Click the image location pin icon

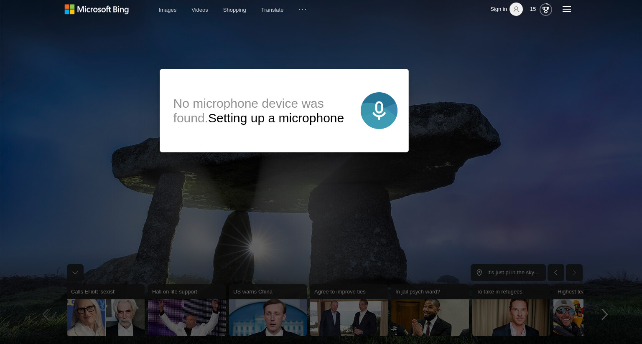coord(479,273)
